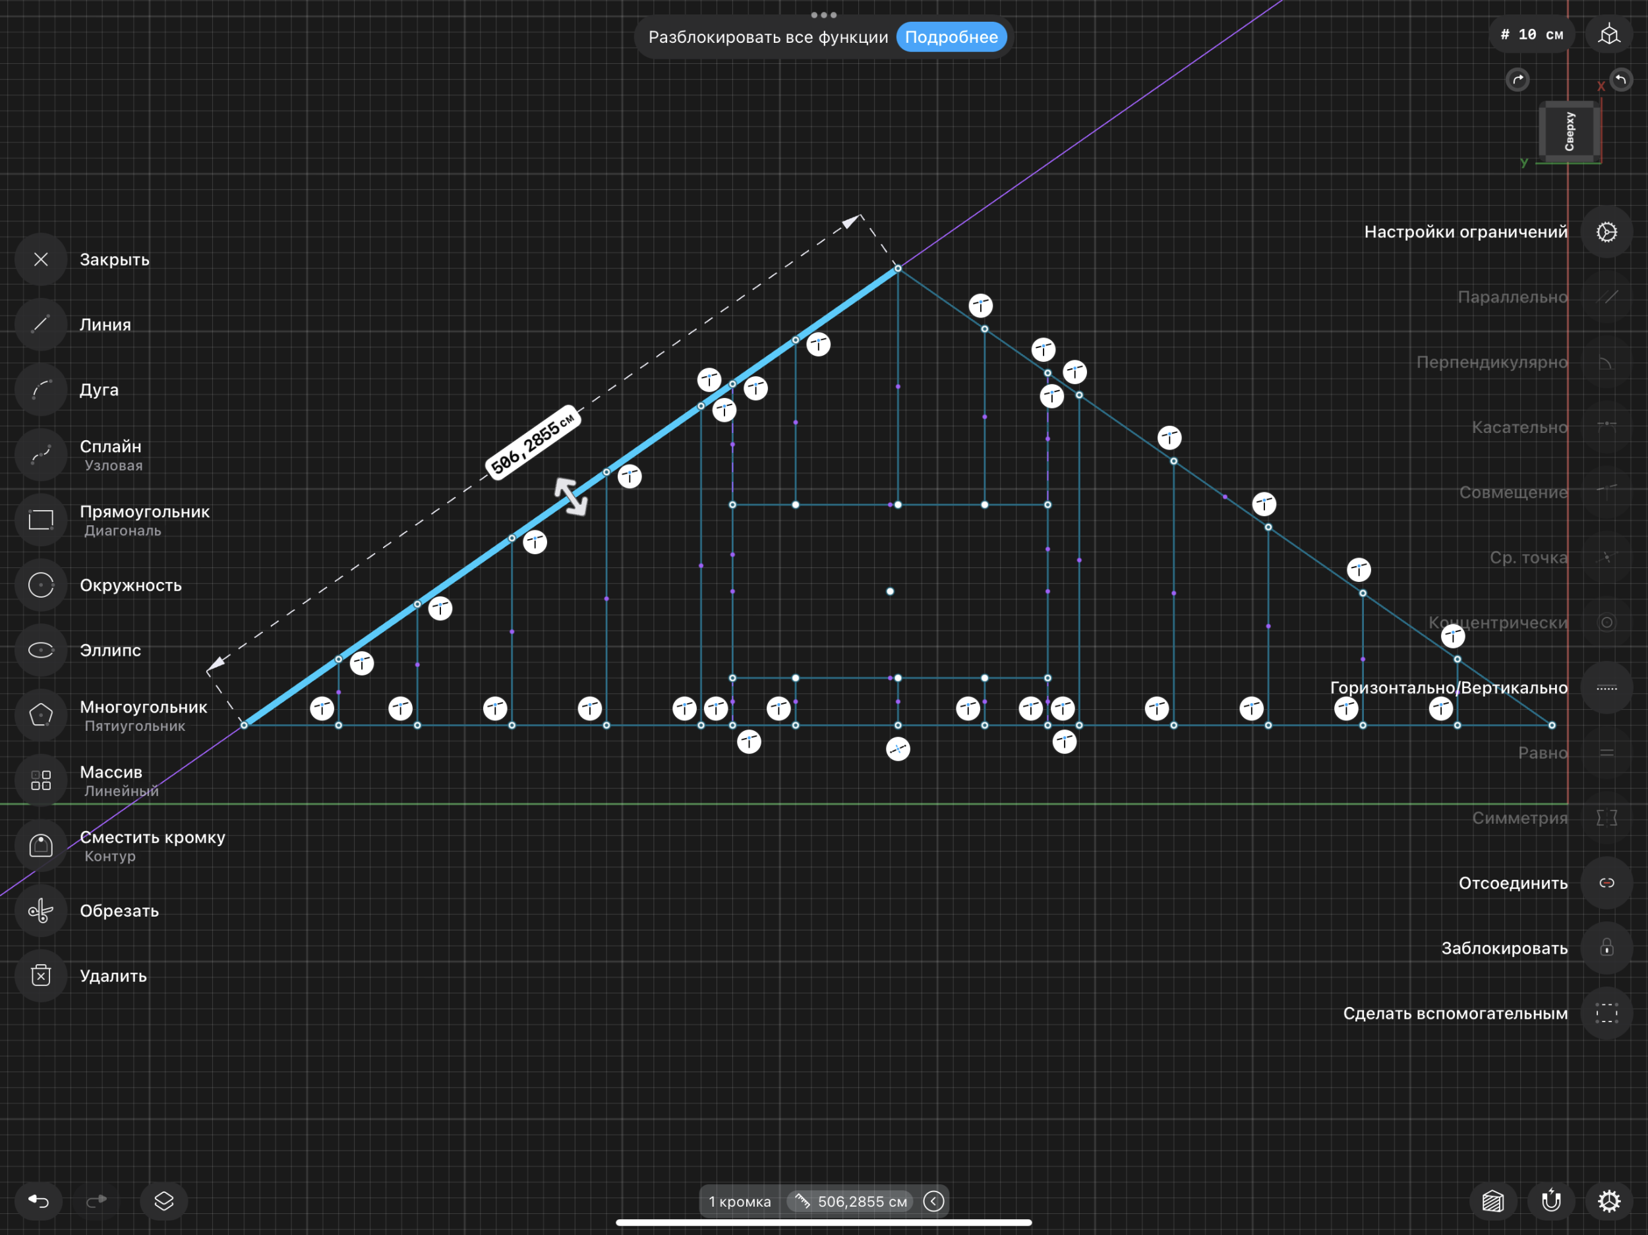Select the Линия (Line) tool

(41, 325)
